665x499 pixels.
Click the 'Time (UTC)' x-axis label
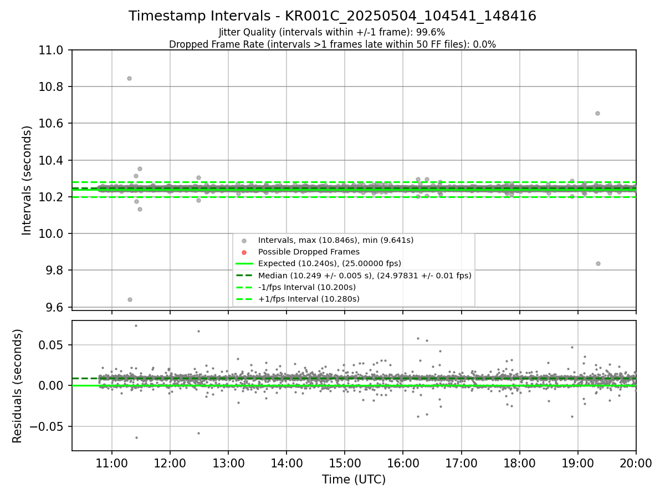354,480
